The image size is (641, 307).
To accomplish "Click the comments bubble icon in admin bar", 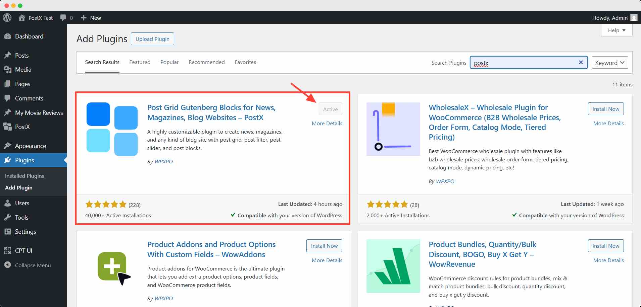I will tap(63, 18).
